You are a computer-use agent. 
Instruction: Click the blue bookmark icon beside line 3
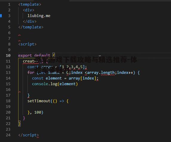point(1,16)
